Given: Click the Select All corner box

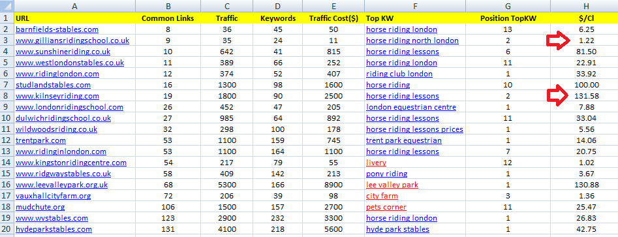Looking at the screenshot, I should click(7, 6).
